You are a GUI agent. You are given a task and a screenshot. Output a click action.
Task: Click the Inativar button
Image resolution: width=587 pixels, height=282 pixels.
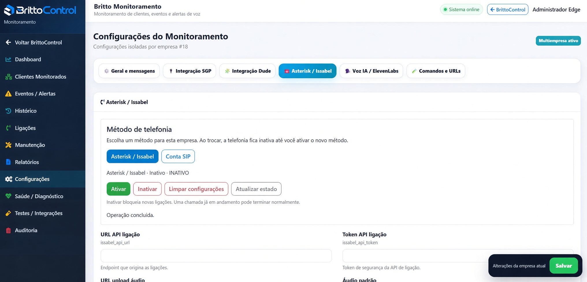147,189
